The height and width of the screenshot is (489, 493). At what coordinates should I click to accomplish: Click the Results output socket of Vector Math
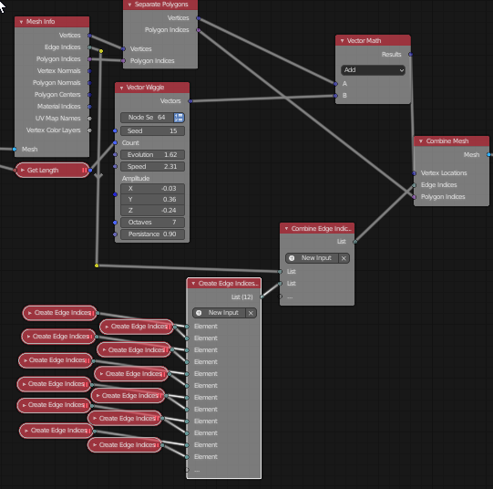[411, 55]
